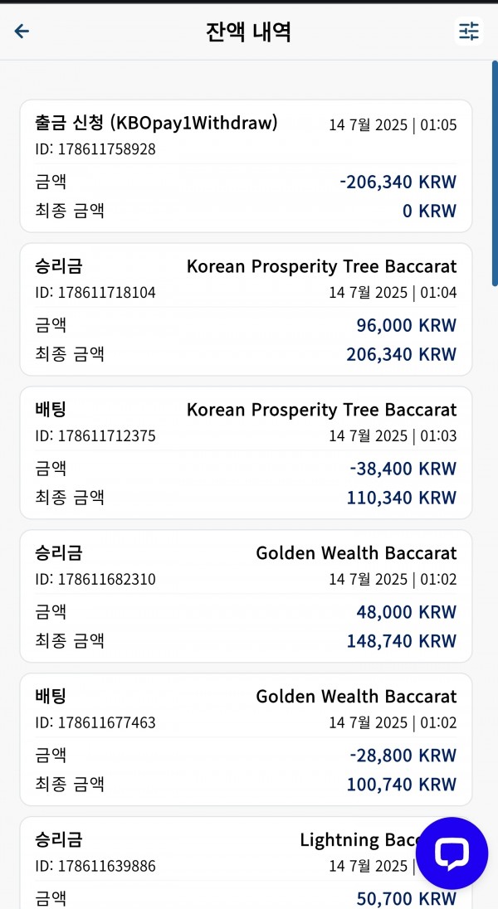
Task: Click the 148,740 KRW final balance
Action: (x=402, y=640)
